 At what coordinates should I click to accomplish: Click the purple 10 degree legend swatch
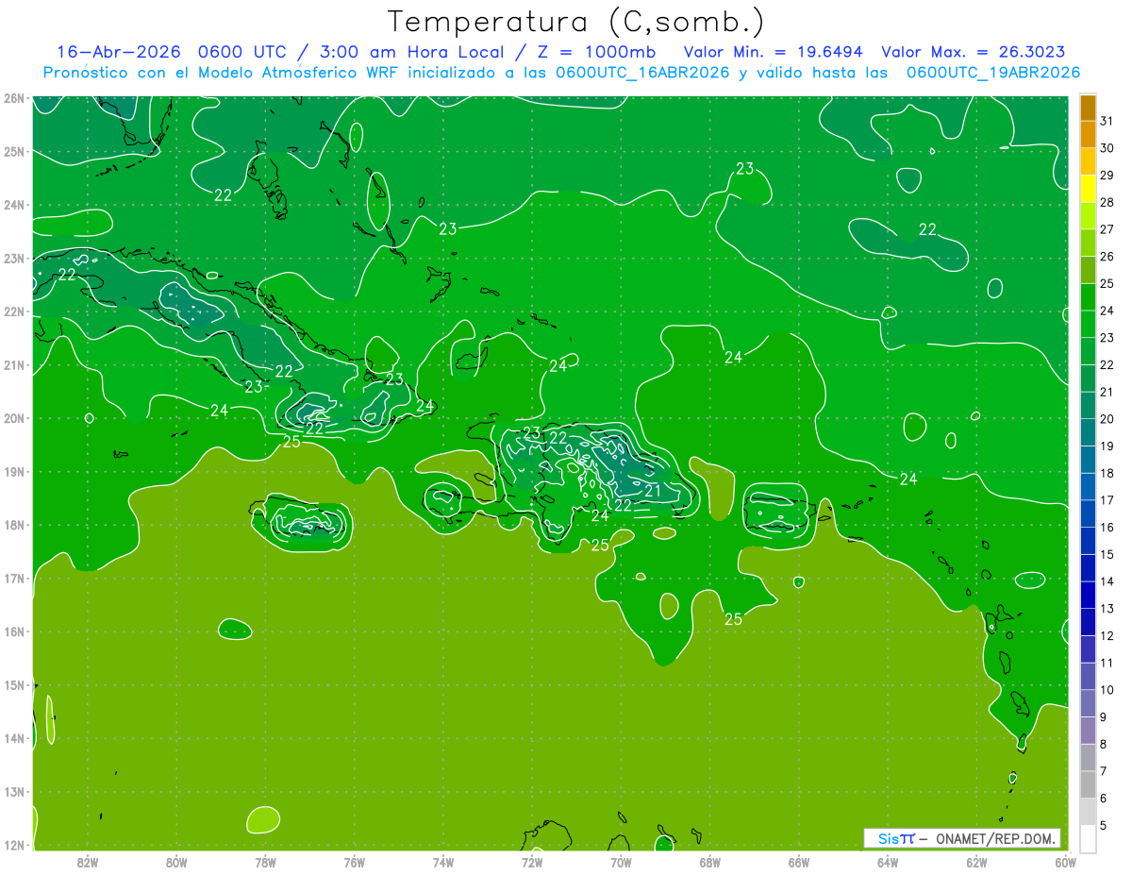pos(1088,676)
